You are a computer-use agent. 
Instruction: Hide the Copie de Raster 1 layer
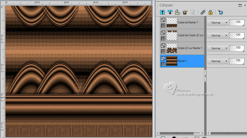click(x=163, y=25)
